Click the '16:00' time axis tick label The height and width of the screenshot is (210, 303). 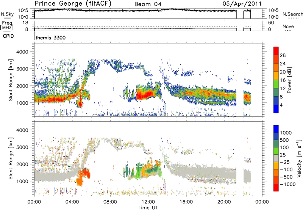pos(186,202)
